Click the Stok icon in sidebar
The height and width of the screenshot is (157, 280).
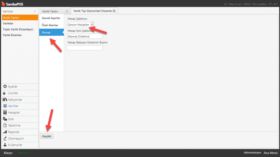(5, 119)
